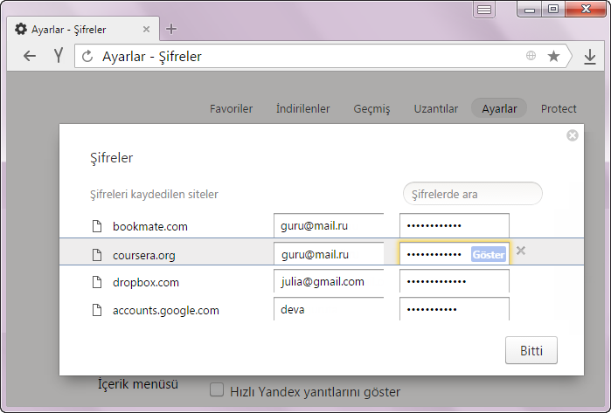Viewport: 611px width, 413px height.
Task: Toggle Hızlı Yandex yanıtlarını göster checkbox
Action: 217,389
